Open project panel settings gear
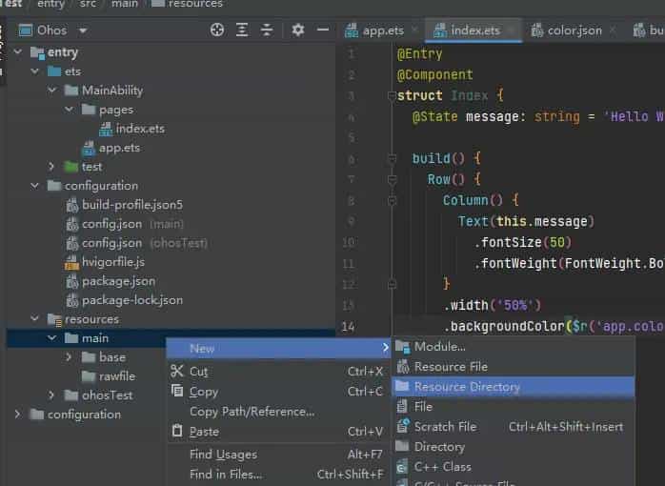 tap(298, 30)
